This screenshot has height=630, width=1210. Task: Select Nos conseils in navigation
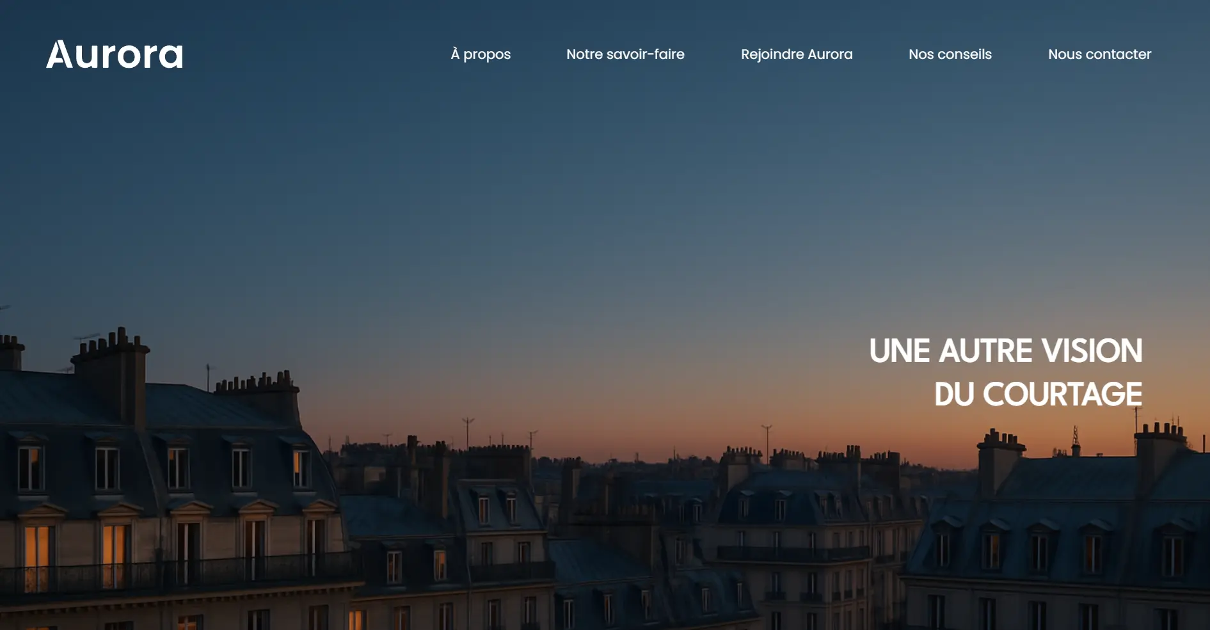(950, 54)
